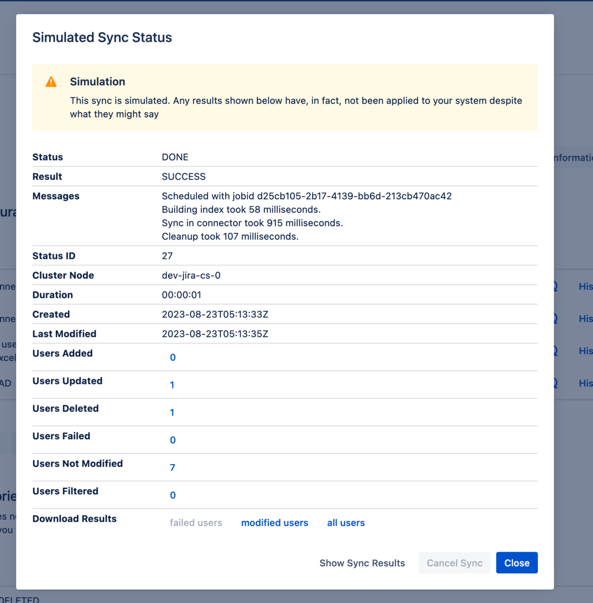Image resolution: width=593 pixels, height=603 pixels.
Task: Click the Simulated Sync Status dialog title
Action: coord(102,37)
